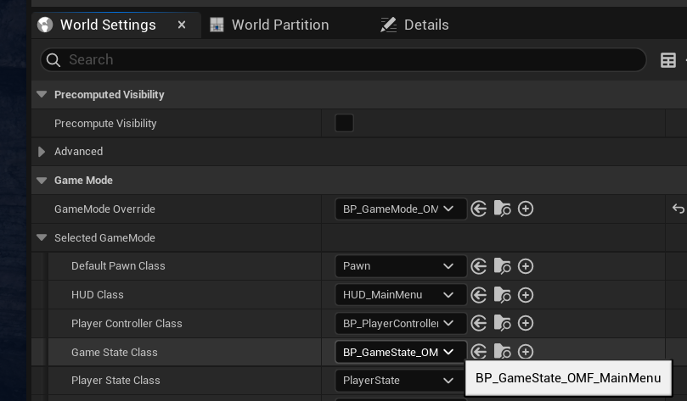Close the World Settings tab
This screenshot has width=687, height=401.
tap(182, 25)
